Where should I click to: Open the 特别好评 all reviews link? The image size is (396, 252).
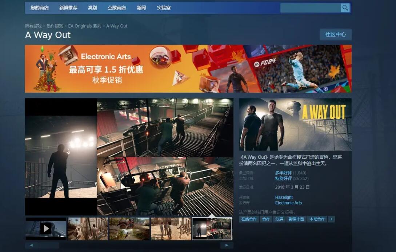283,179
